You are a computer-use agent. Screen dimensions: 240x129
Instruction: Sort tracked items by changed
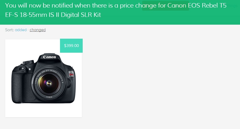pyautogui.click(x=38, y=30)
